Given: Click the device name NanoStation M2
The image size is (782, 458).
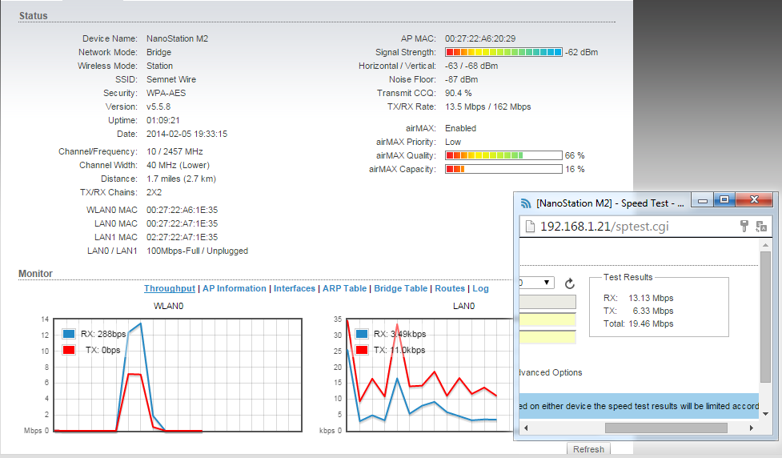Looking at the screenshot, I should (x=177, y=38).
